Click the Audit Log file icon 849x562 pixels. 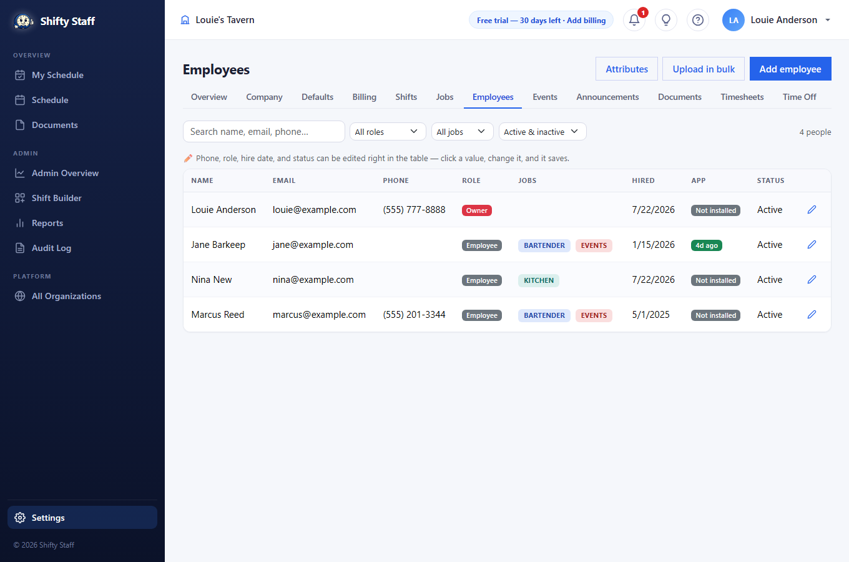(x=20, y=248)
